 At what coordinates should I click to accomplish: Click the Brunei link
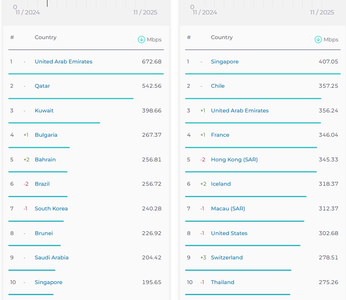(44, 233)
